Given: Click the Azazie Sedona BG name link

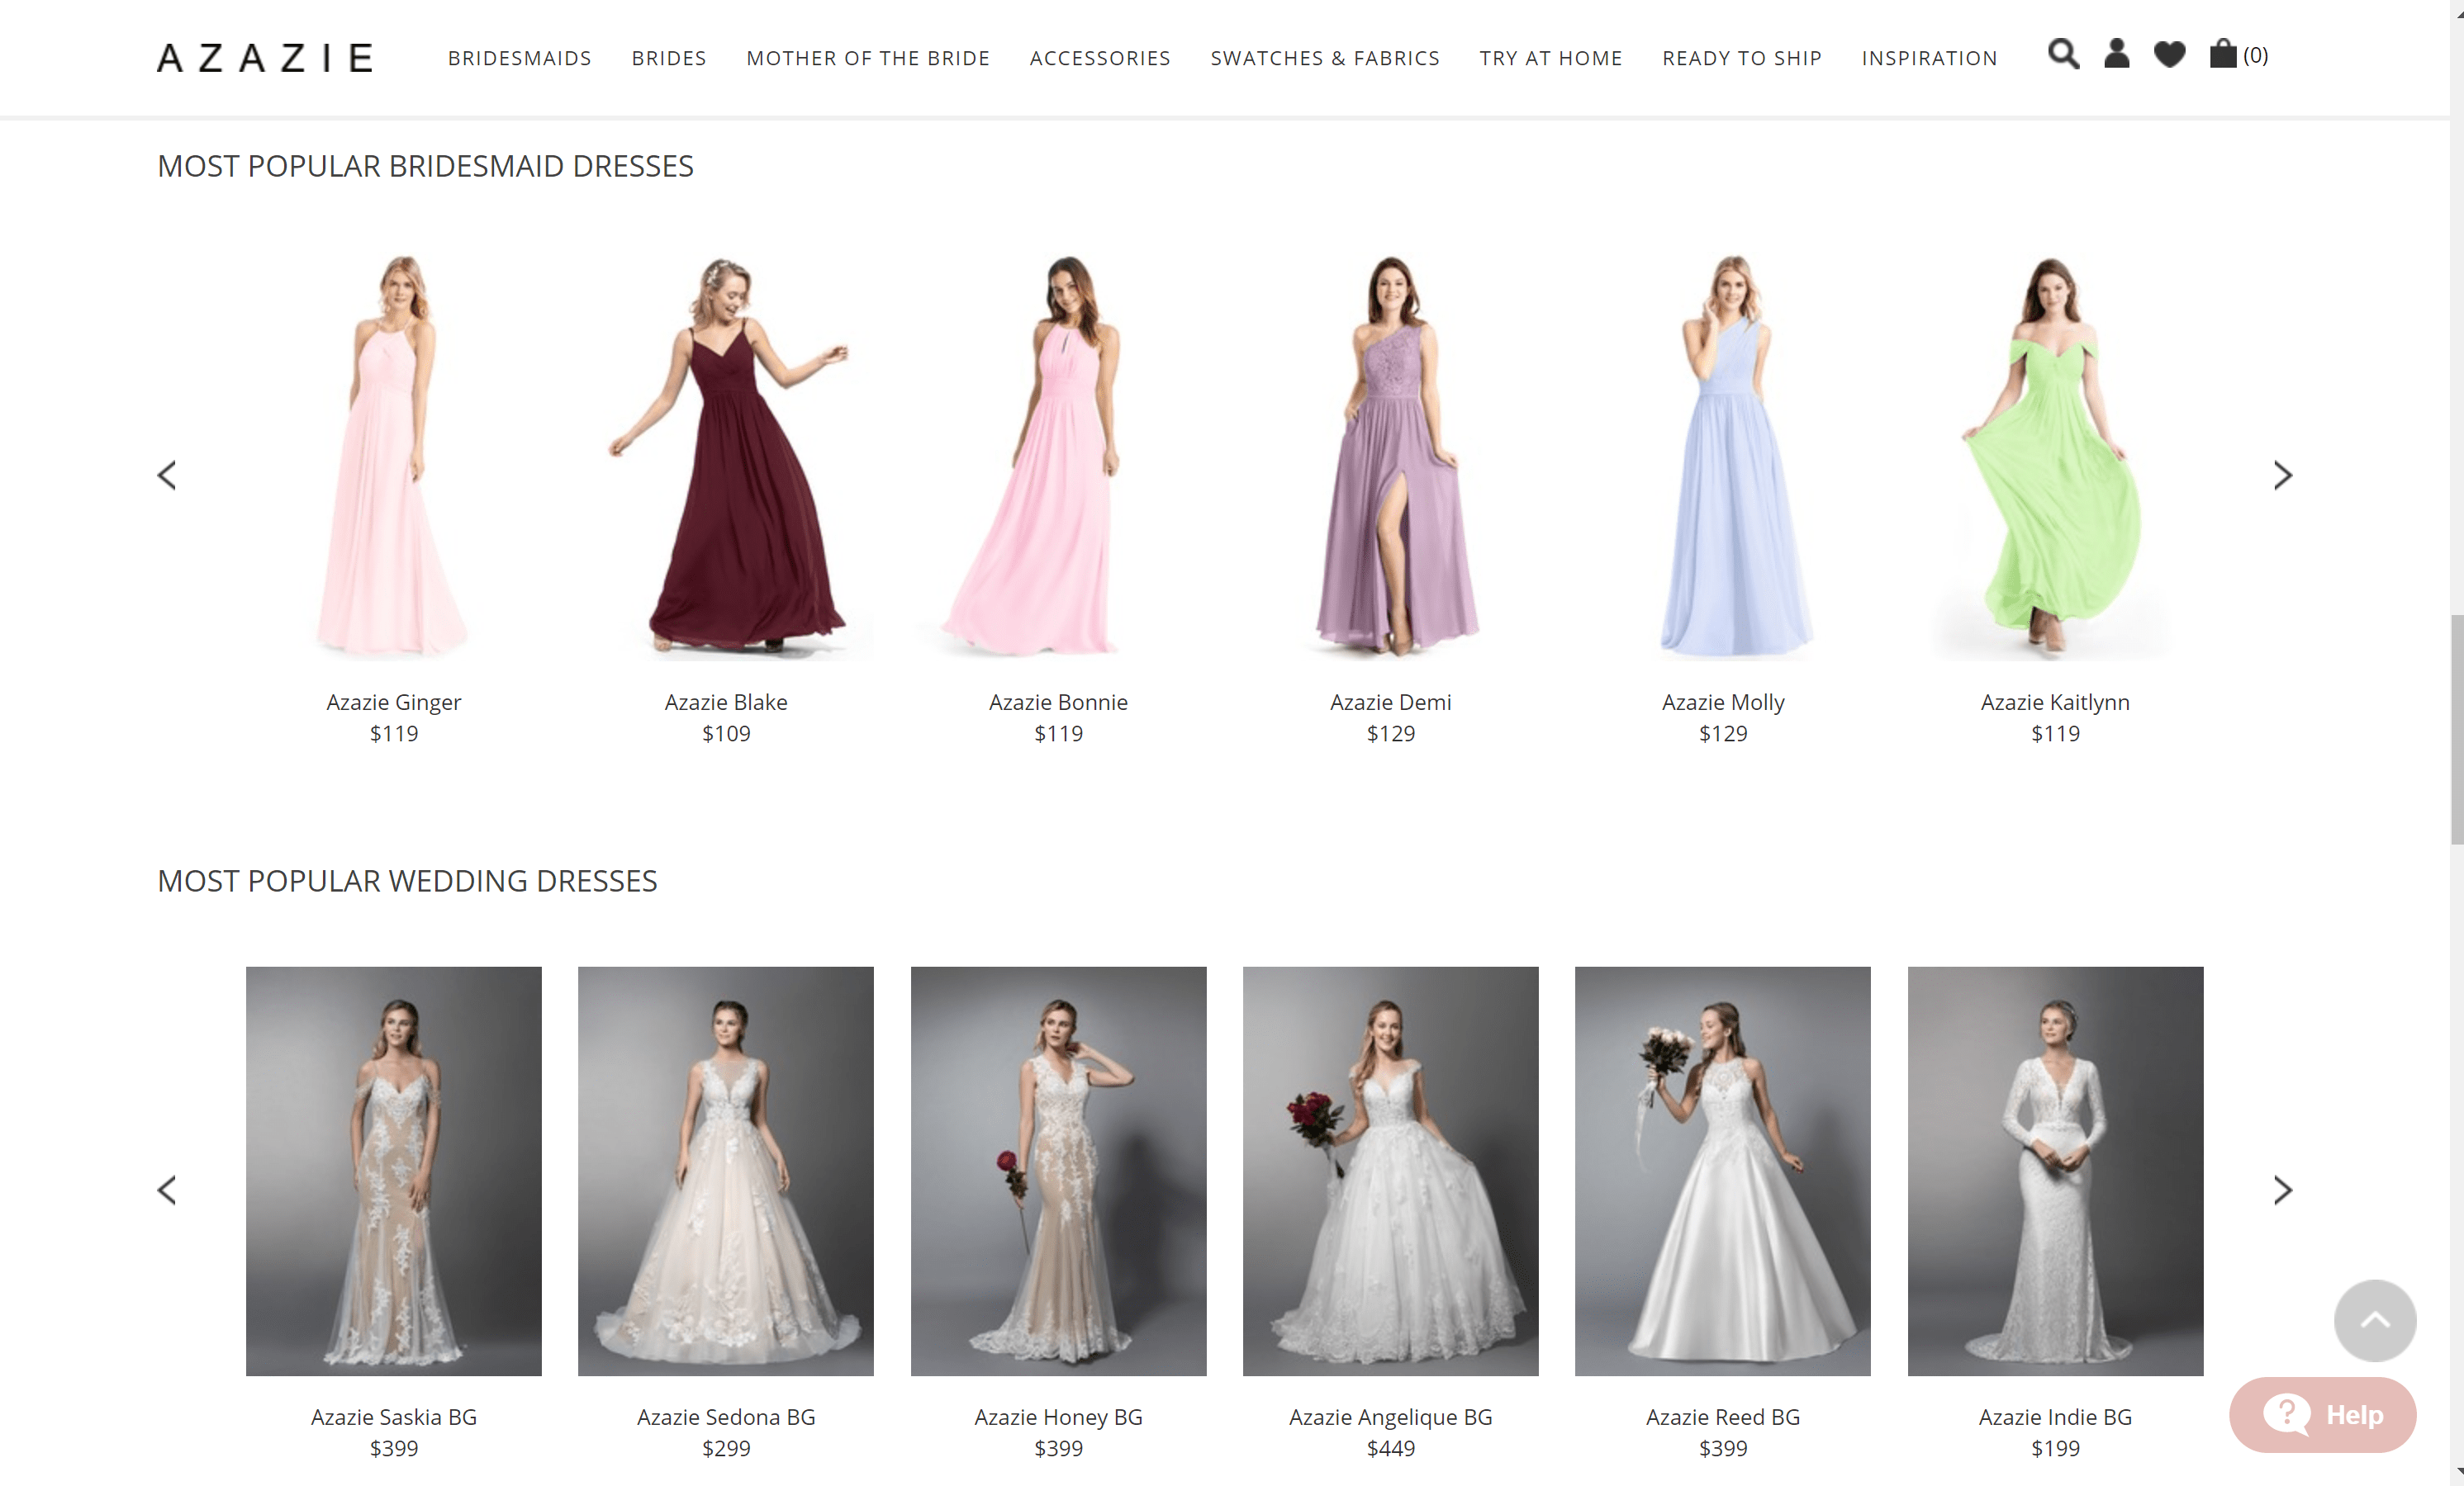Looking at the screenshot, I should 726,1417.
